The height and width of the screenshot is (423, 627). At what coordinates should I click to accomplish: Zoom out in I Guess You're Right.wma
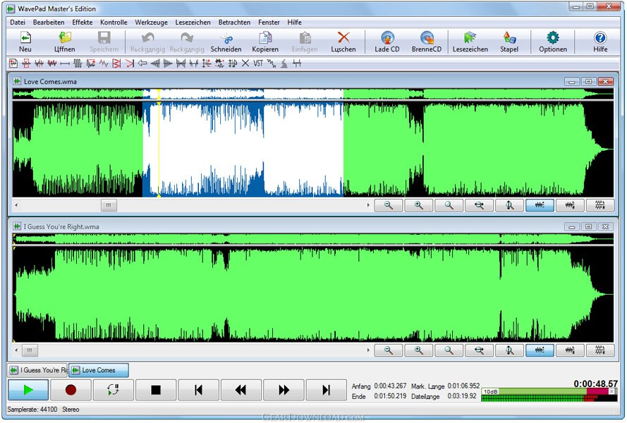[x=389, y=350]
